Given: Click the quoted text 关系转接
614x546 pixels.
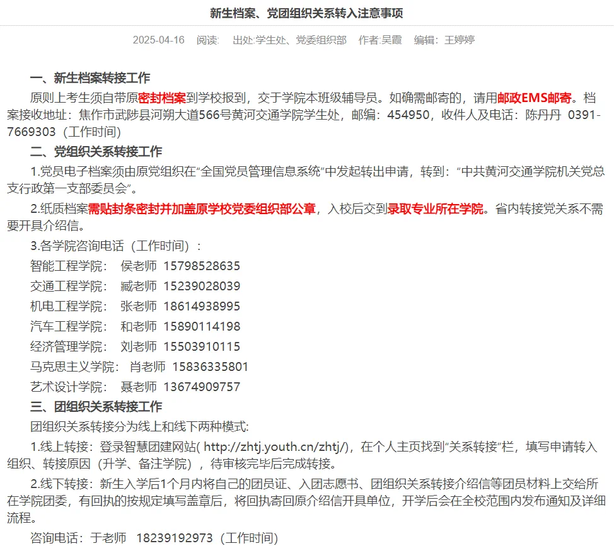Looking at the screenshot, I should click(473, 446).
